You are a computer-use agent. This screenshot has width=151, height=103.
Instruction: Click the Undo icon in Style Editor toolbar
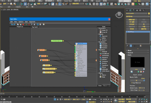11,24
